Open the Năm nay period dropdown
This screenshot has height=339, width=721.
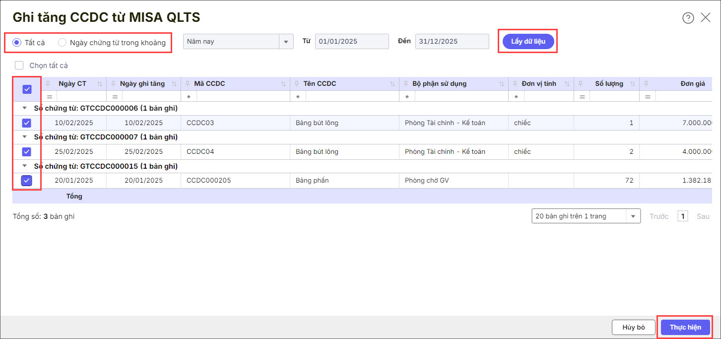point(286,42)
